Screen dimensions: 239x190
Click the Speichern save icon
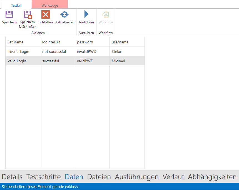pyautogui.click(x=9, y=15)
